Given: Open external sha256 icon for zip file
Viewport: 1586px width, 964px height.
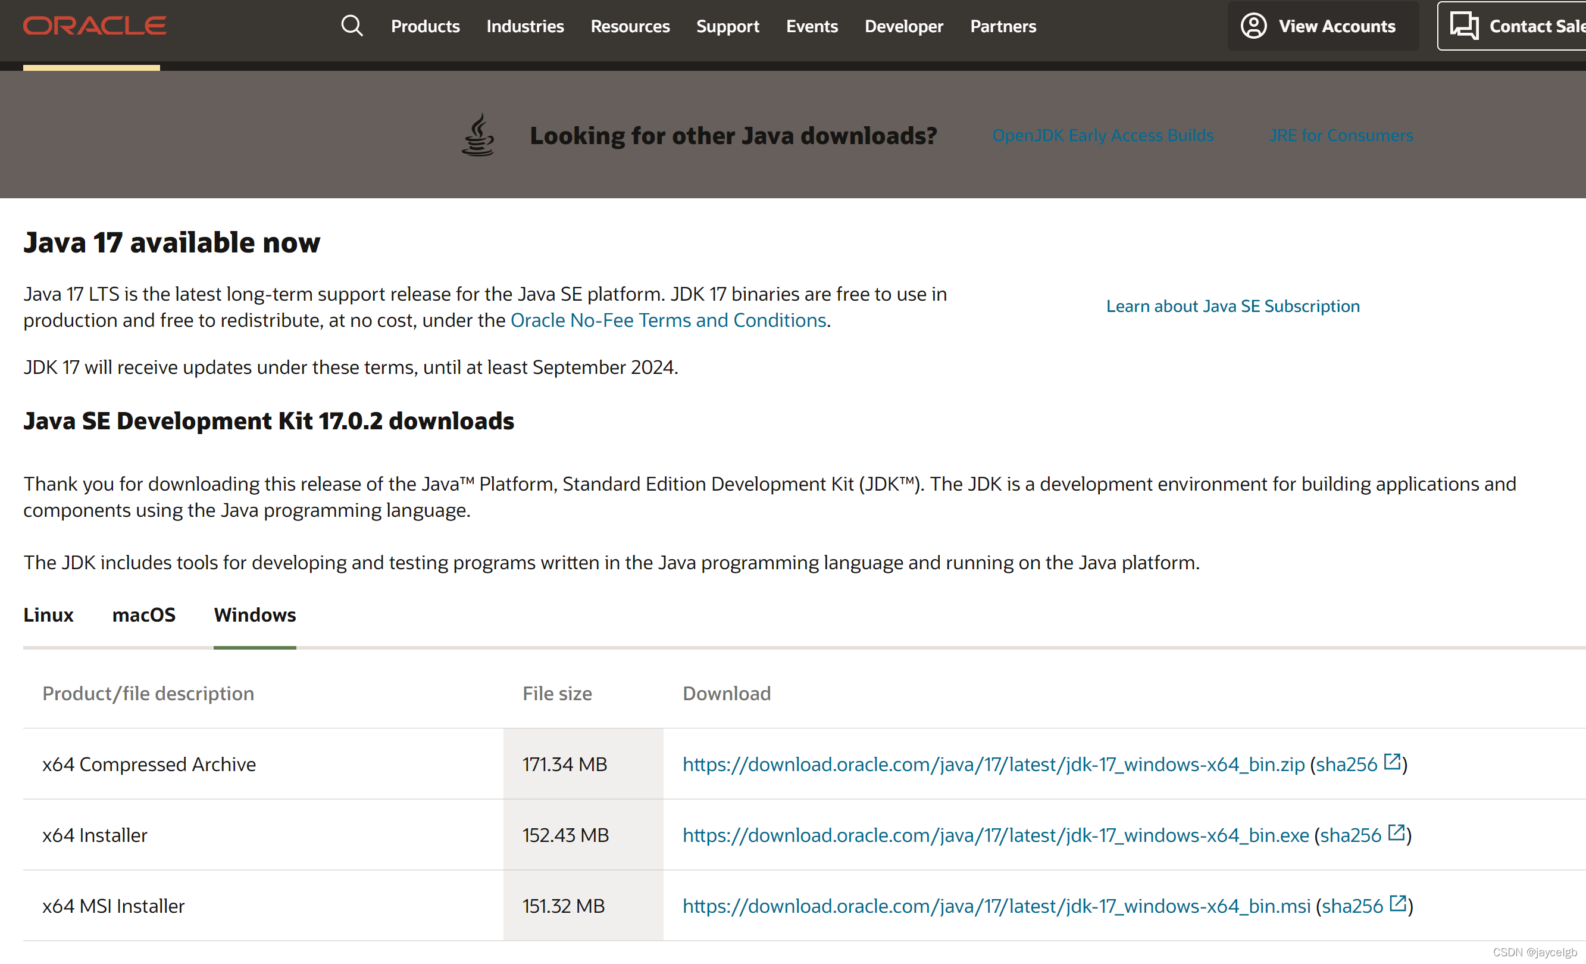Looking at the screenshot, I should (x=1391, y=762).
